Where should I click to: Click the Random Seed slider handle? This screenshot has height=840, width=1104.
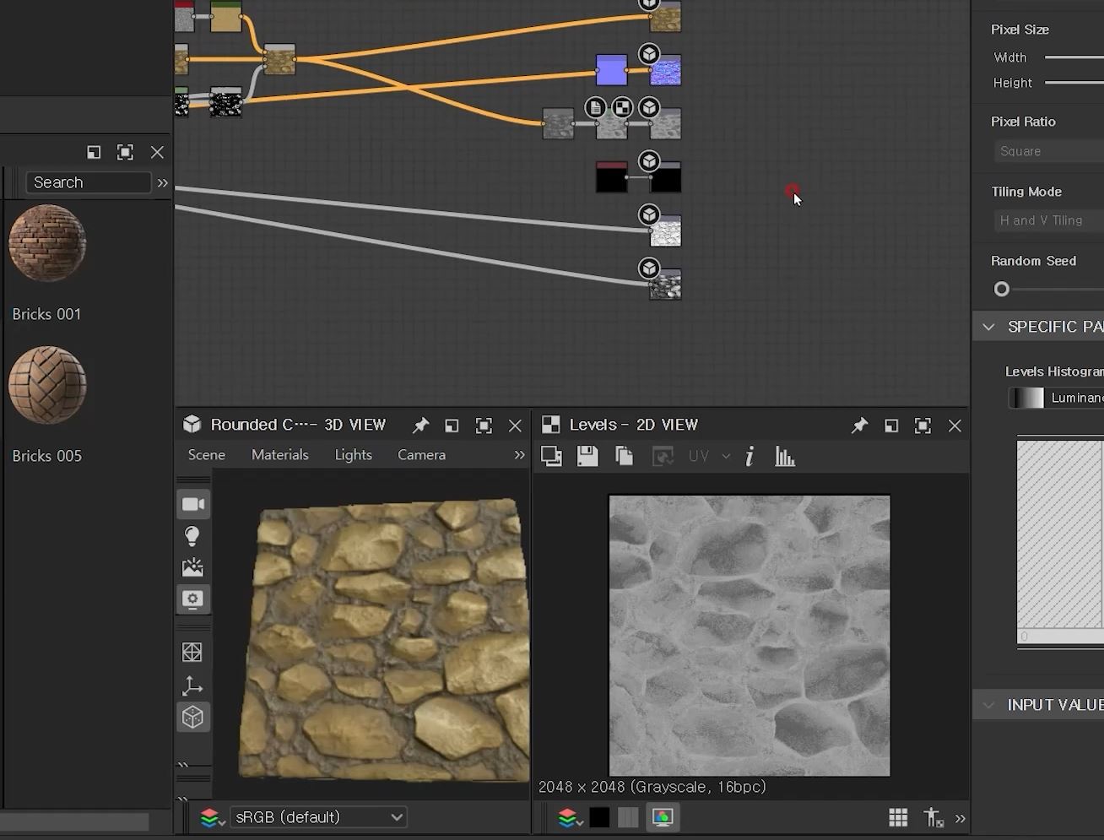(x=1002, y=290)
